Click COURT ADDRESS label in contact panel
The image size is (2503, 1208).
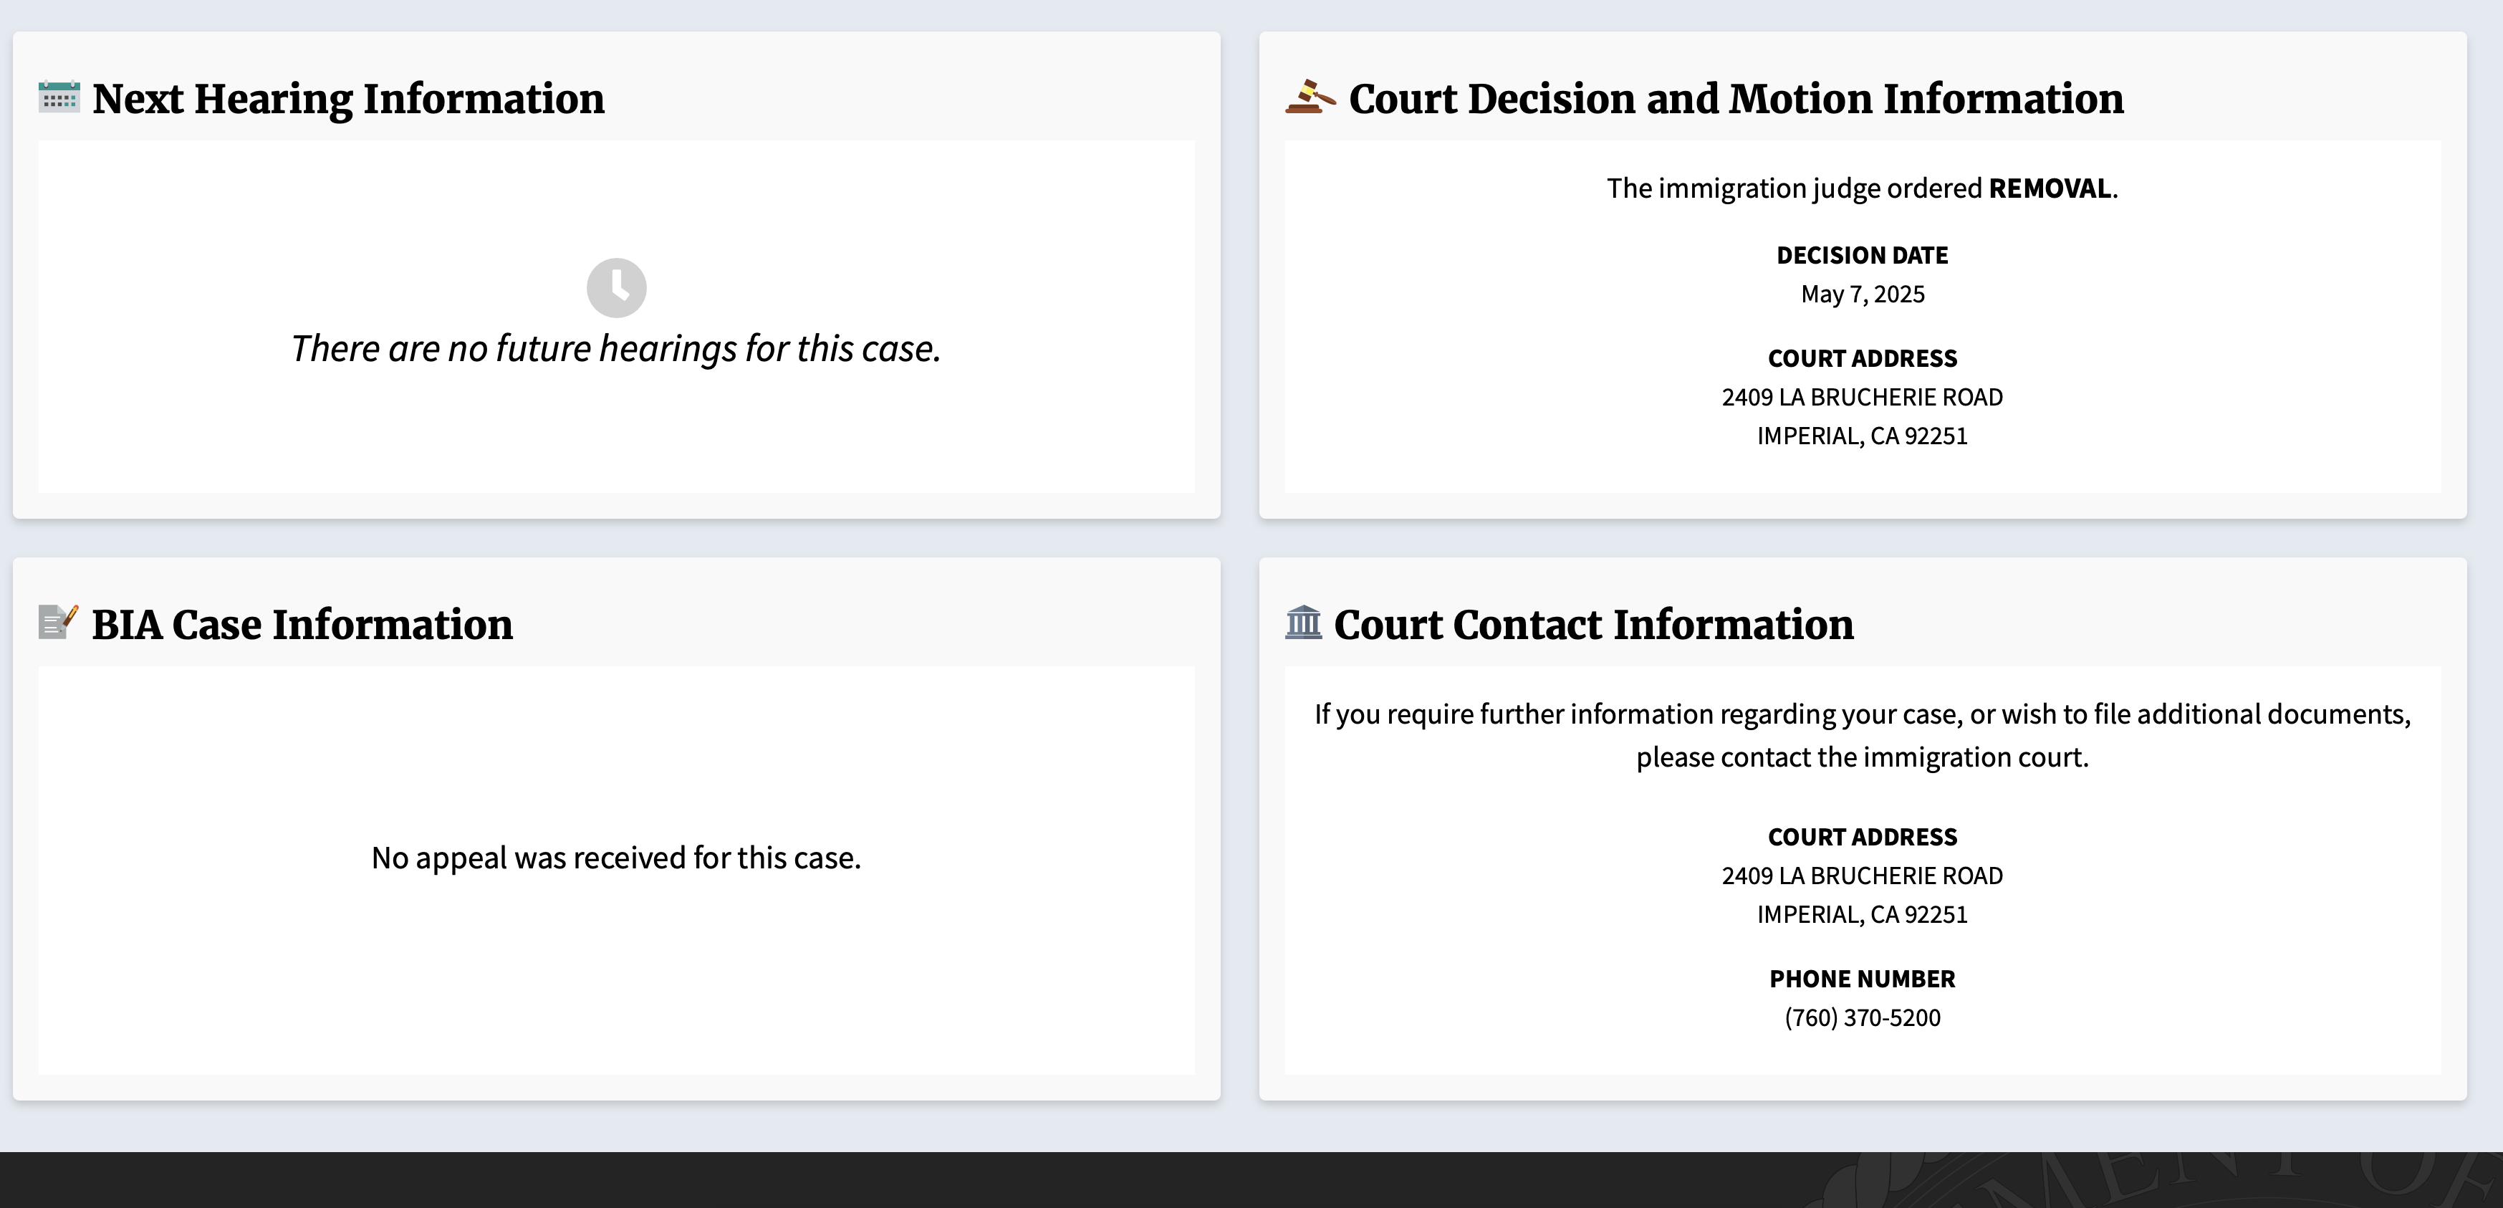pos(1862,837)
